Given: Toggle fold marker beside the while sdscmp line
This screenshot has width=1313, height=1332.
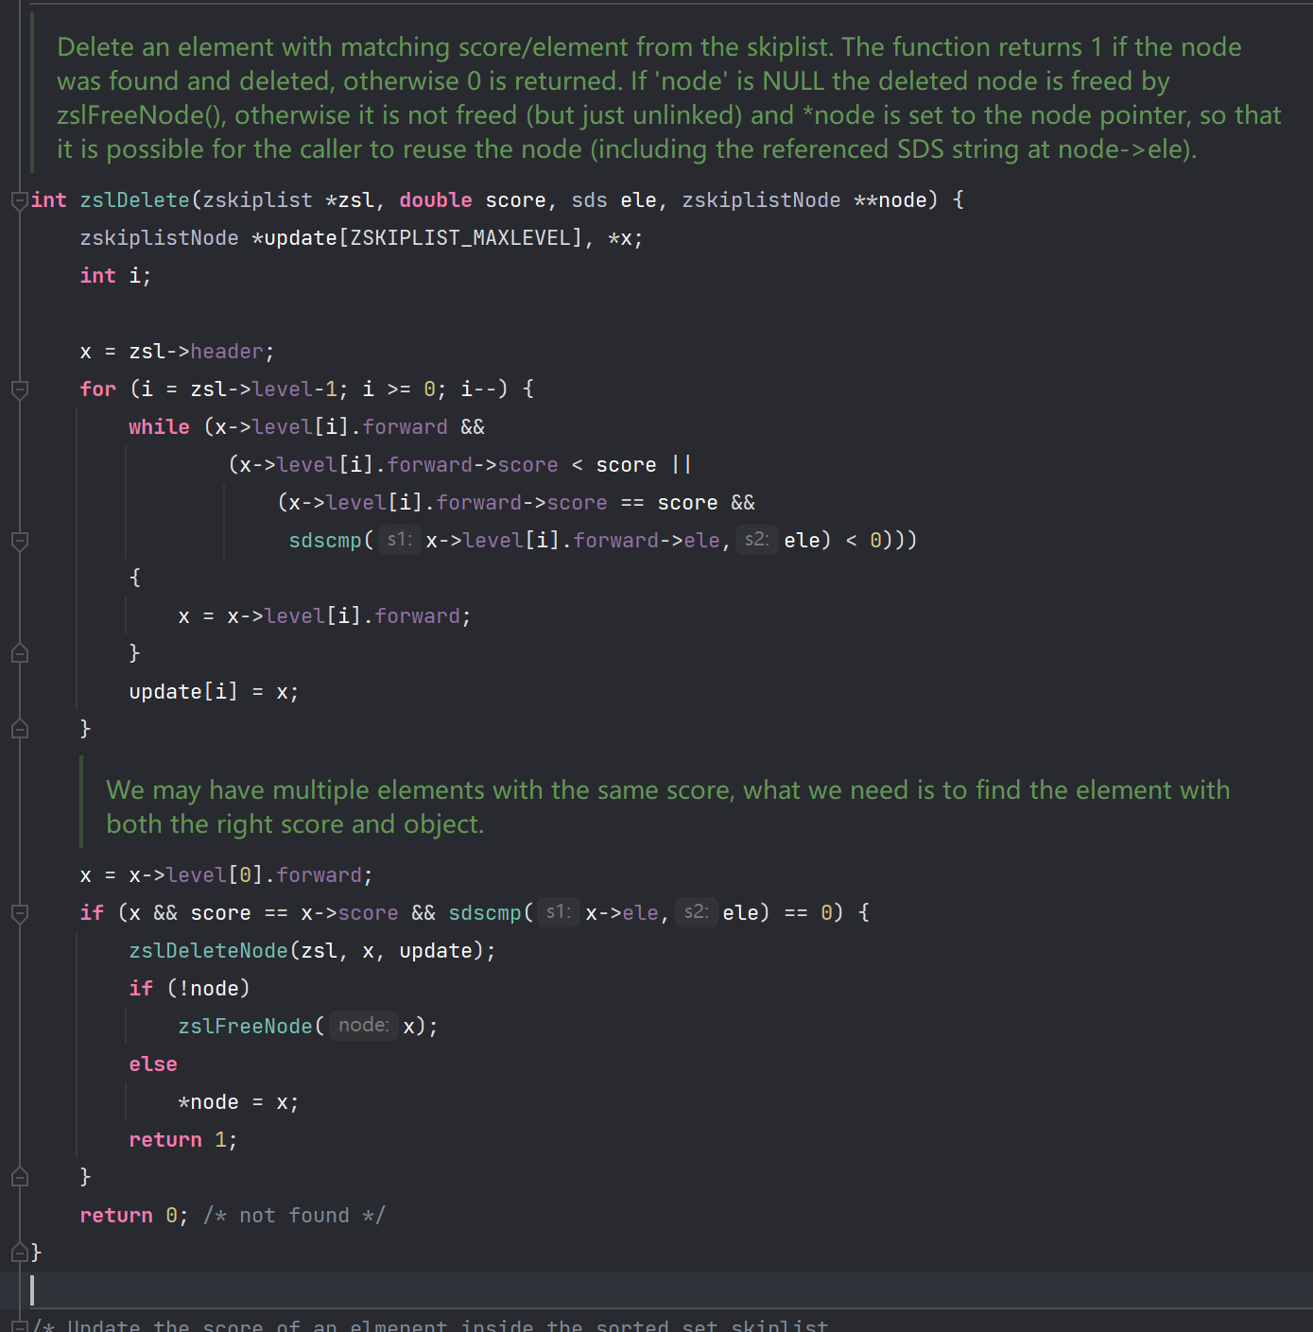Looking at the screenshot, I should point(19,541).
